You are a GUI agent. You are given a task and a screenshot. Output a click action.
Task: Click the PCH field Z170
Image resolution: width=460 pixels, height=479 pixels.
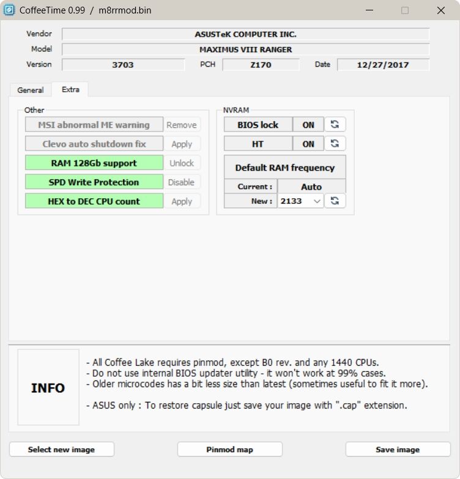coord(261,65)
